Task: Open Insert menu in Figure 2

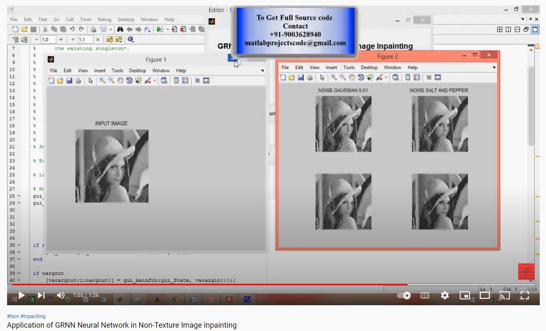Action: pyautogui.click(x=331, y=67)
